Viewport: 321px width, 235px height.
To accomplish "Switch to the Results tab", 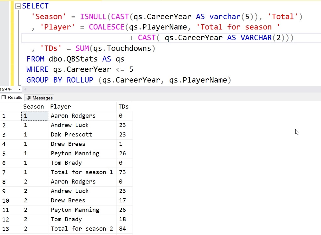I will pos(12,98).
